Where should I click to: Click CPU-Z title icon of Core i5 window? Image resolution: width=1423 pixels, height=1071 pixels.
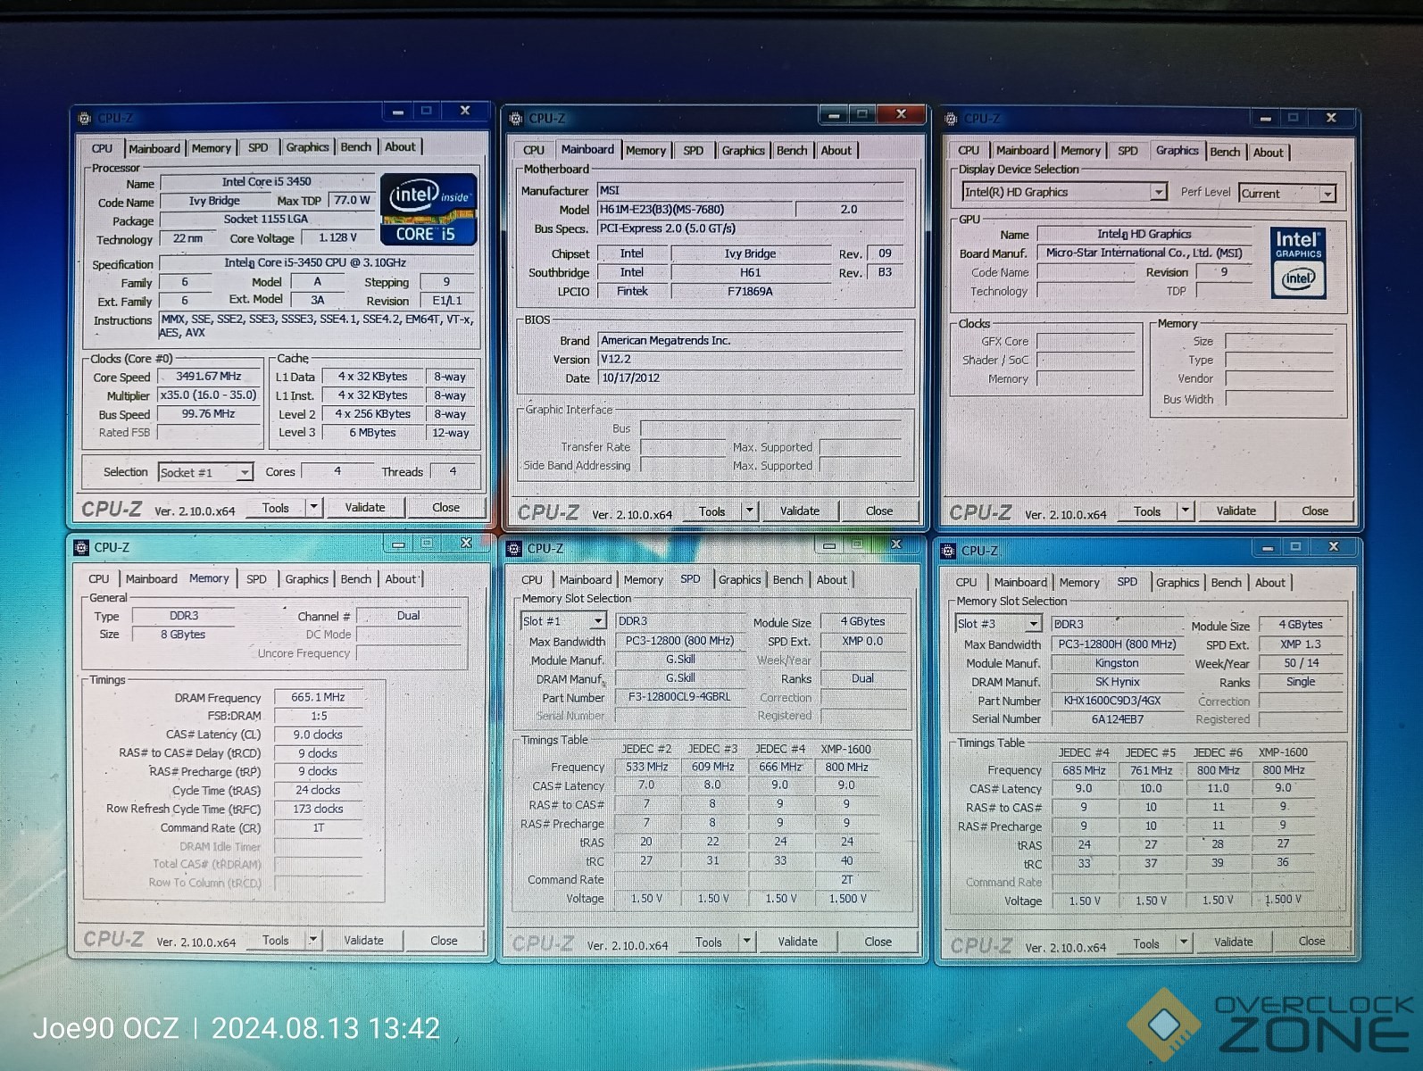(85, 118)
